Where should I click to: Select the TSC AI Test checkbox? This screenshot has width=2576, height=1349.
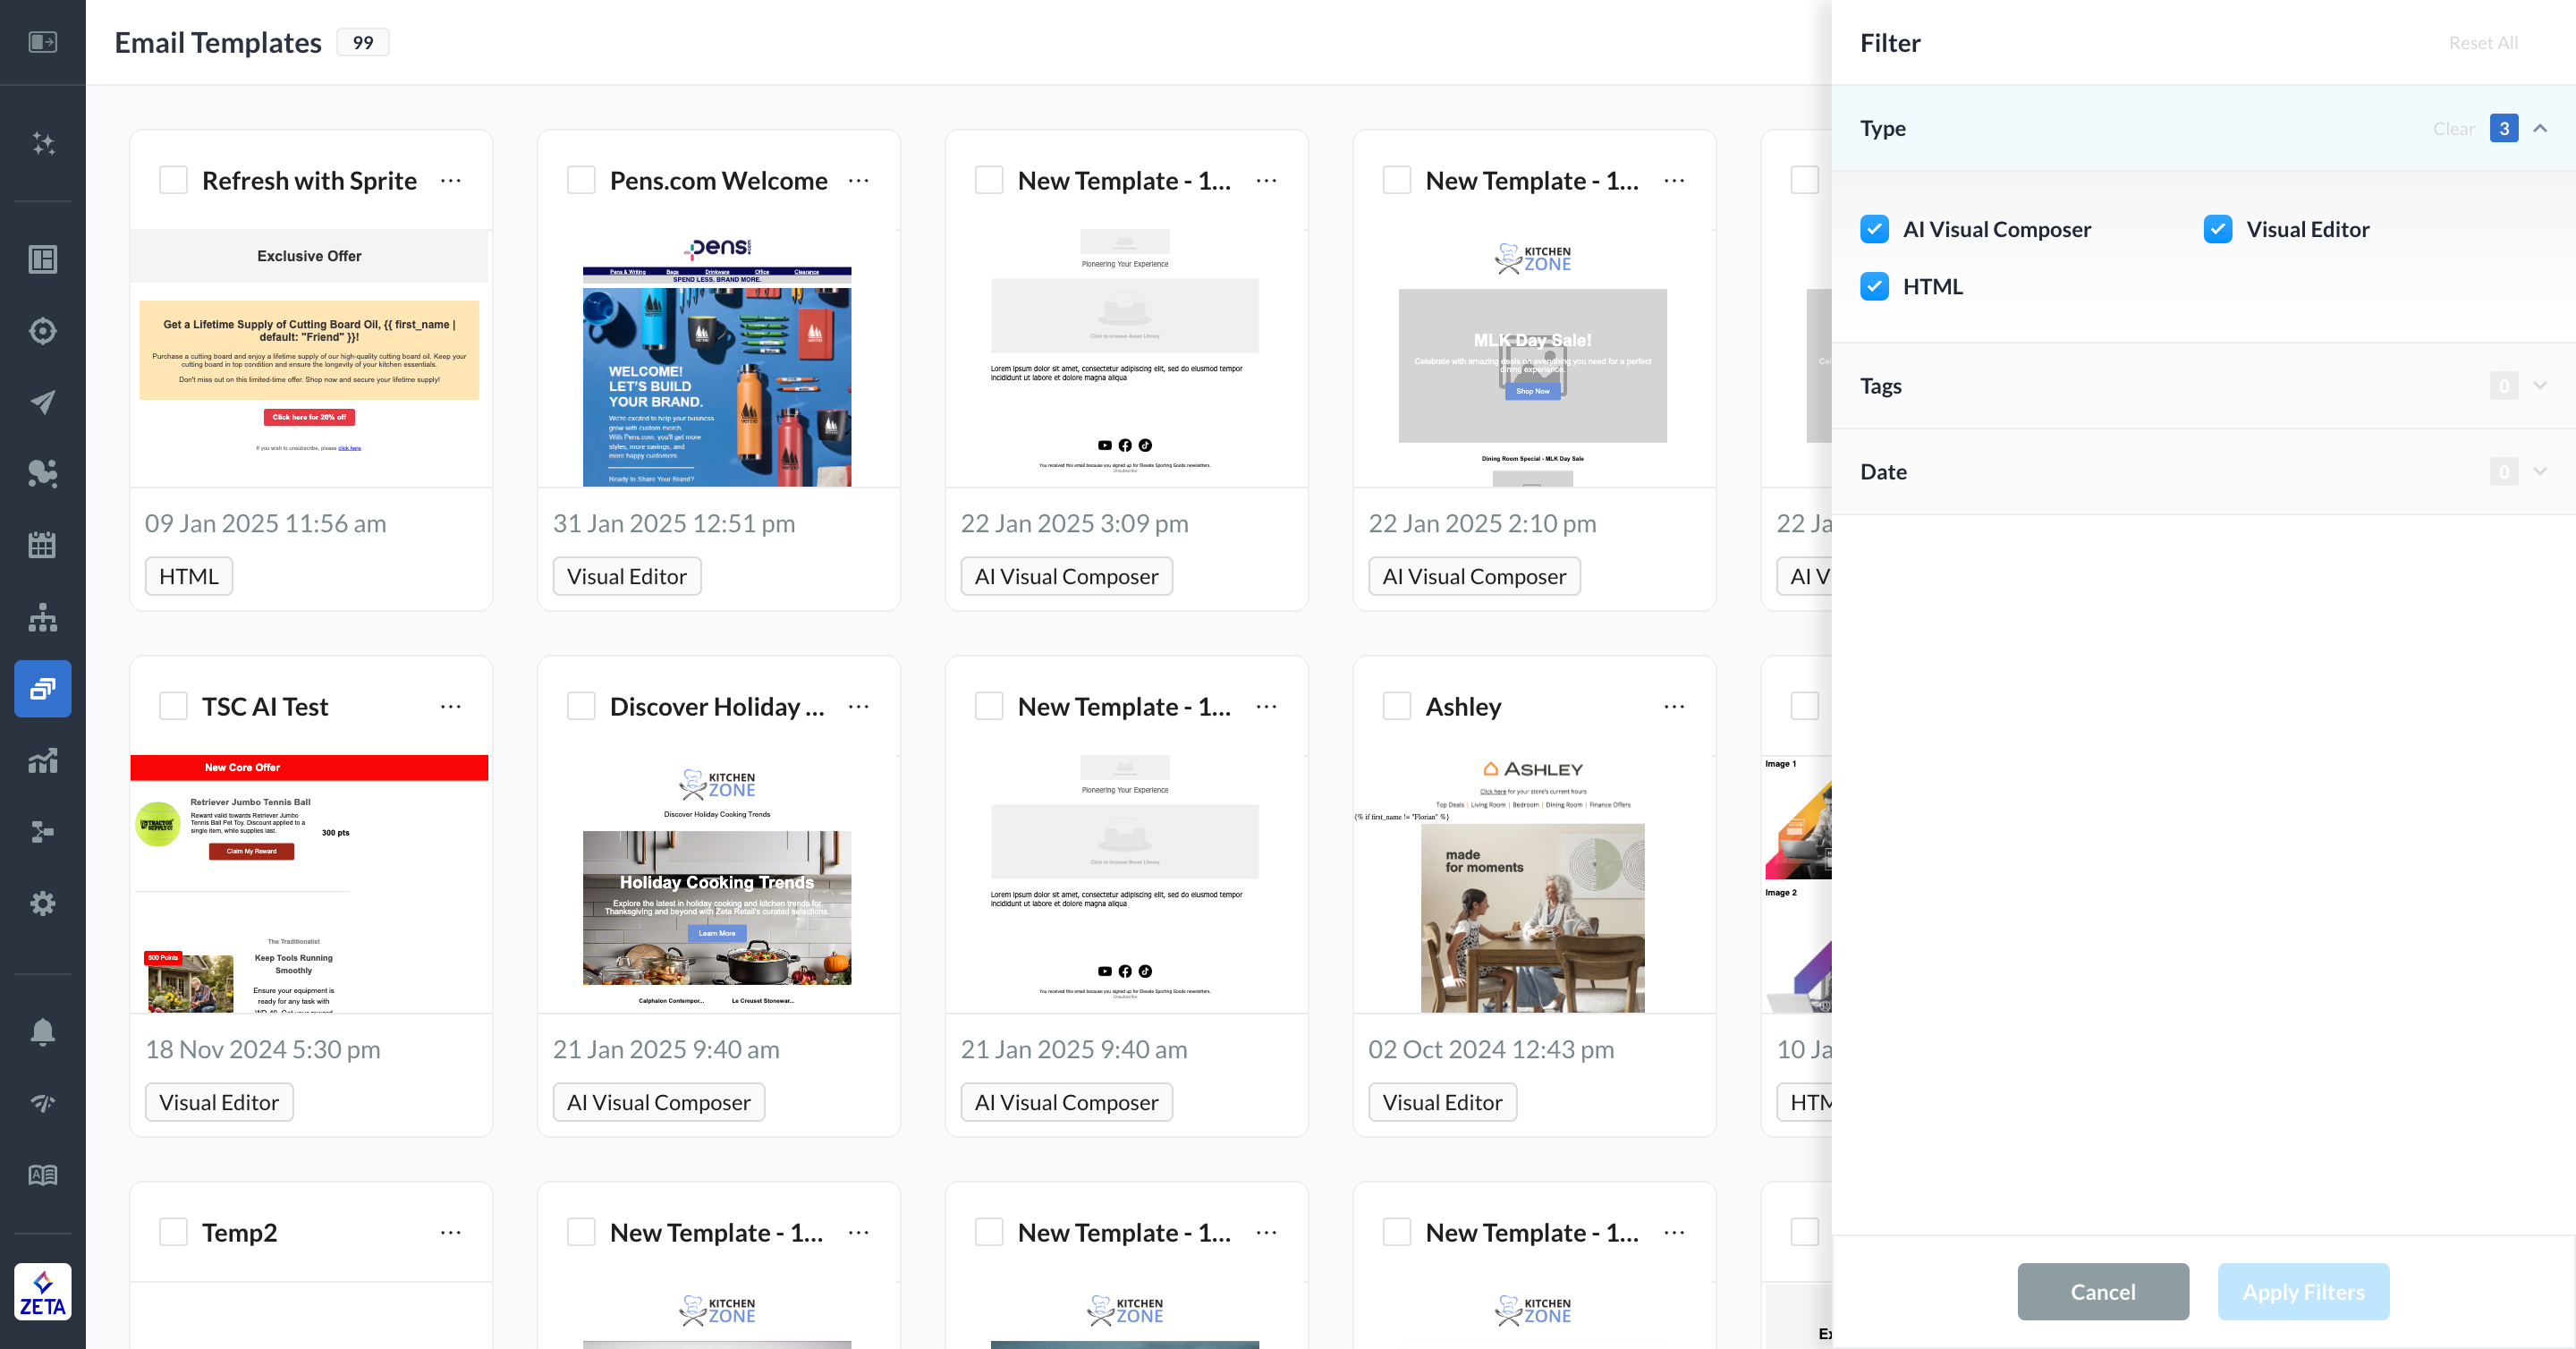tap(173, 706)
